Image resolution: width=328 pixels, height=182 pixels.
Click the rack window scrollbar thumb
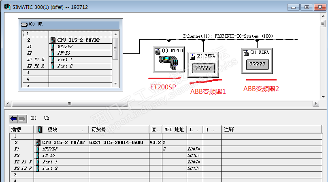115,49
